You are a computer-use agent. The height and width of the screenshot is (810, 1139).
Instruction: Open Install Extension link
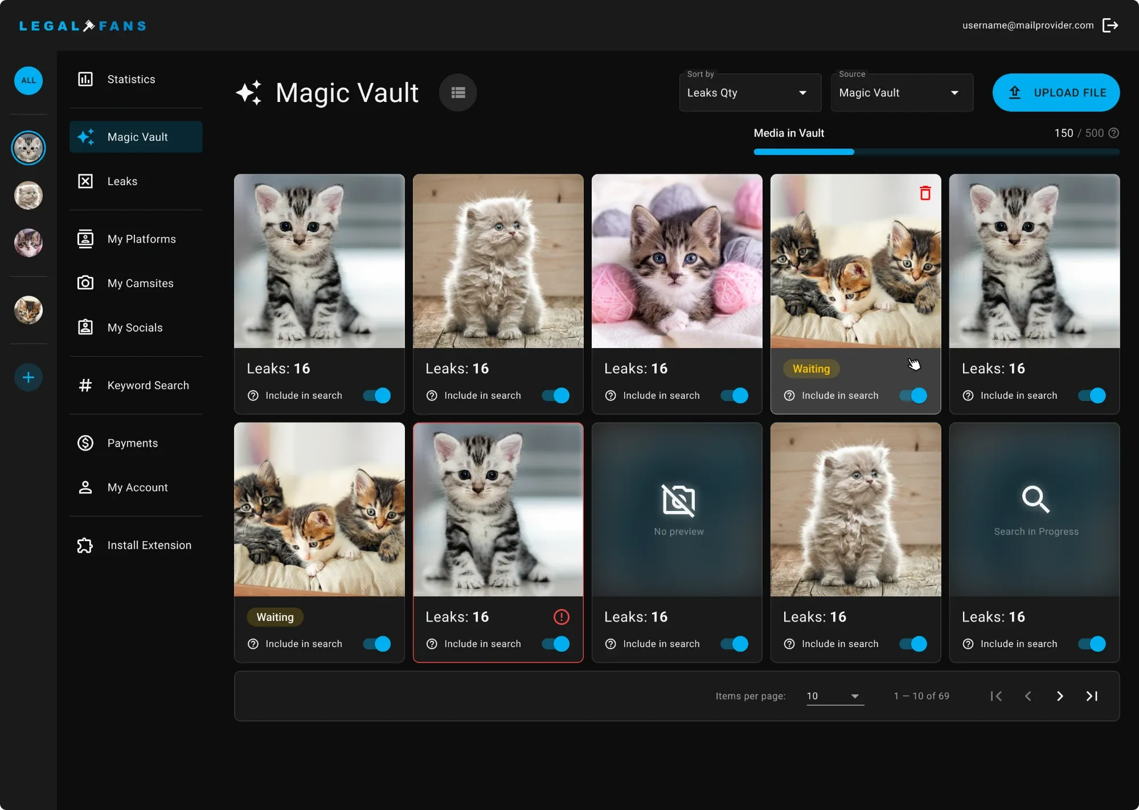[x=136, y=545]
